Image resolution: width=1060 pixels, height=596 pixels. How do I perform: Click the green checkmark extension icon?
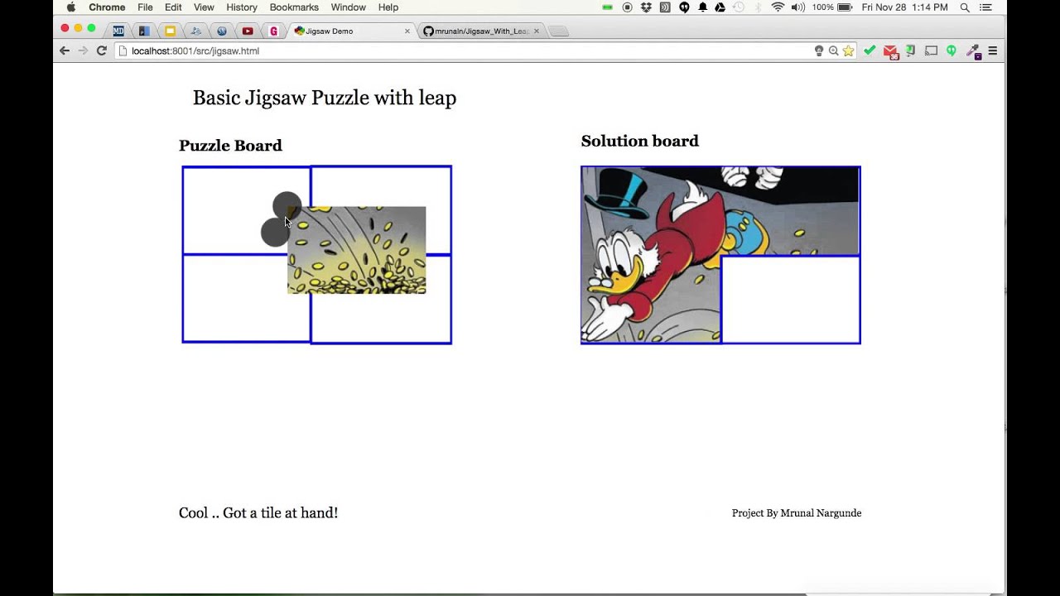pyautogui.click(x=870, y=50)
